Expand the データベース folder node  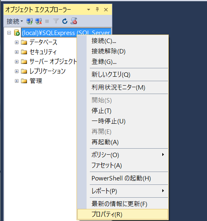[x=17, y=42]
